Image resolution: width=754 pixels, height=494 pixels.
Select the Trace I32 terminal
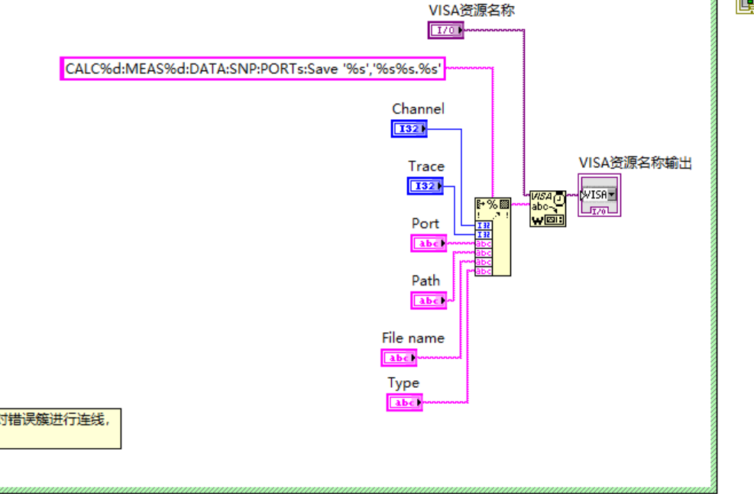click(425, 186)
